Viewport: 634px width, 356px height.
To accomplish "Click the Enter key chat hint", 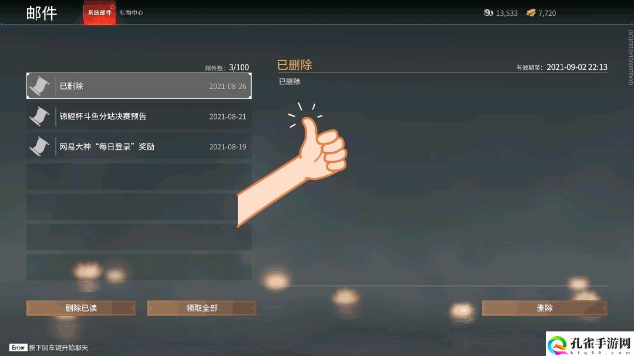I will click(x=18, y=348).
